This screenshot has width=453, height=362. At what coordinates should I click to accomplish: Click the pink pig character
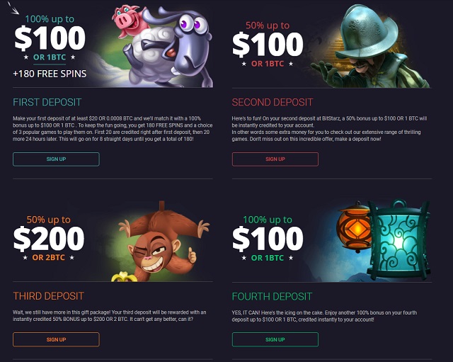click(127, 21)
